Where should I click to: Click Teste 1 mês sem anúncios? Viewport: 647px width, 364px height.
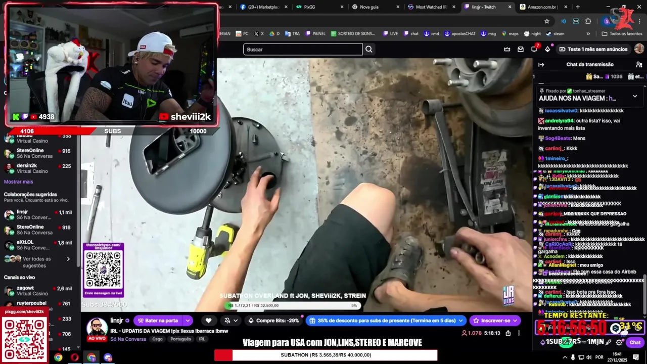pyautogui.click(x=593, y=49)
